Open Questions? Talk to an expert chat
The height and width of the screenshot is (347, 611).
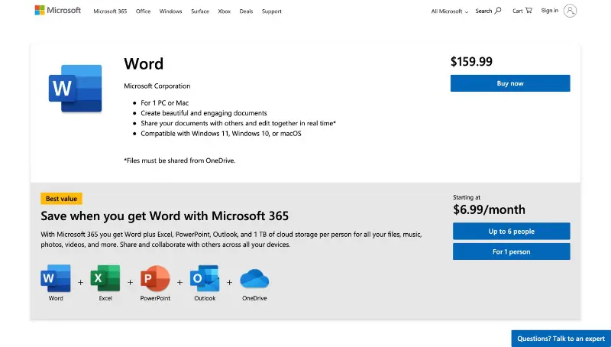(561, 338)
